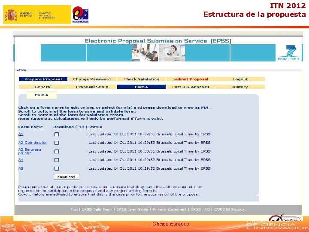The height and width of the screenshot is (232, 309).
Task: Open the EPSS FAQ link
Action: tap(200, 209)
